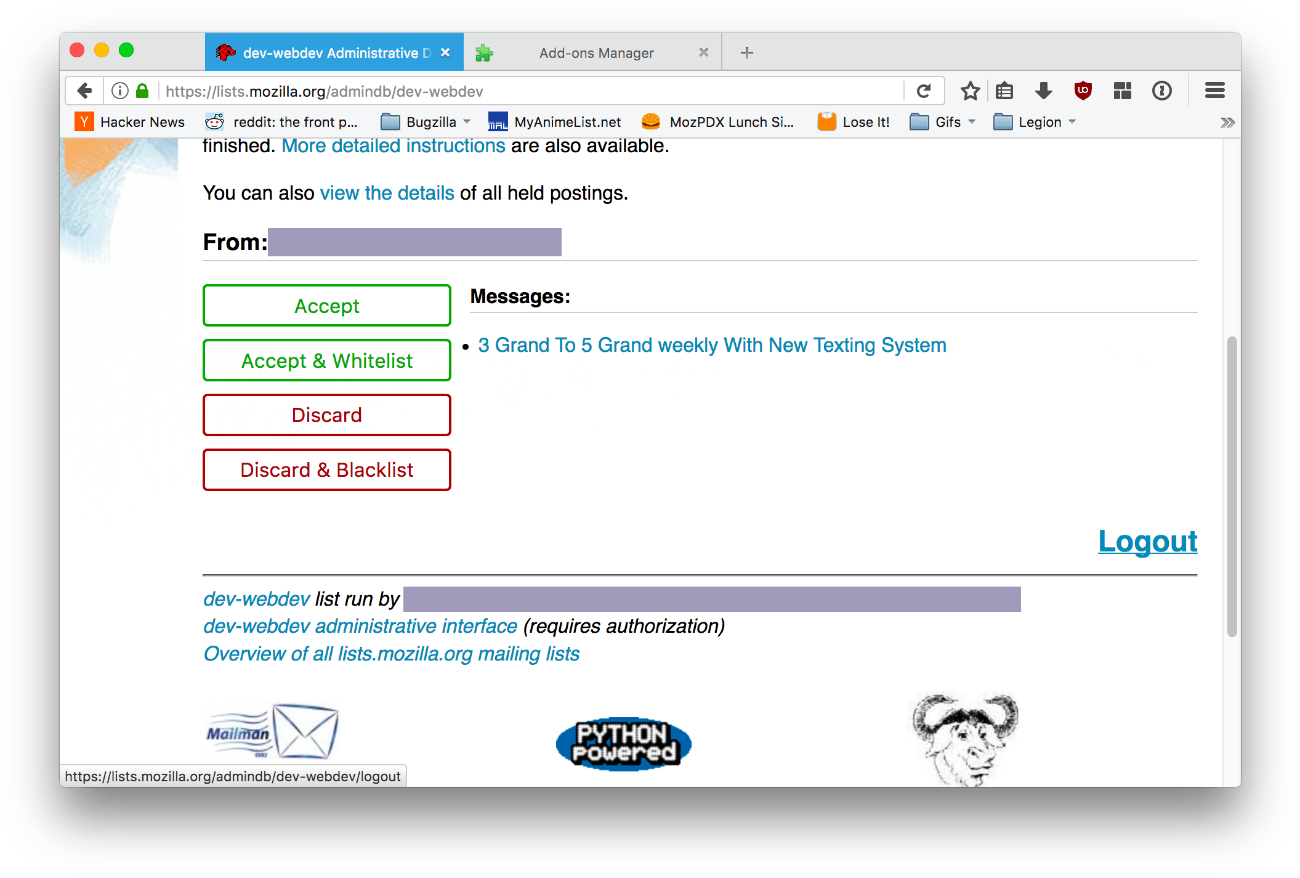
Task: Open the view the details link
Action: tap(387, 193)
